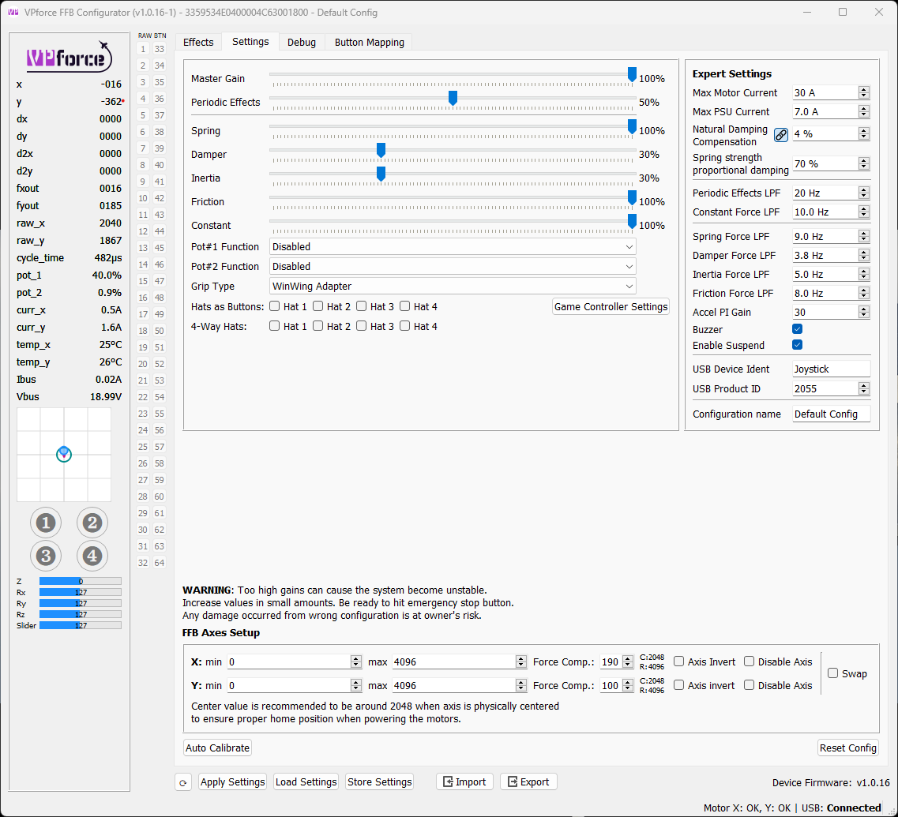Open the Grip Type dropdown
Image resolution: width=898 pixels, height=817 pixels.
point(451,286)
